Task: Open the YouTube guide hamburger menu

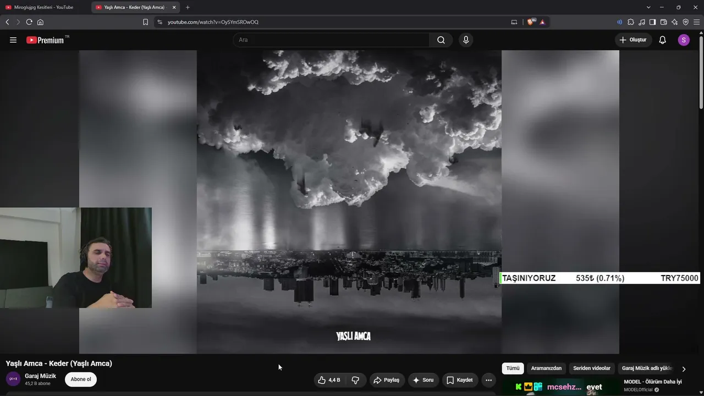Action: [x=13, y=40]
